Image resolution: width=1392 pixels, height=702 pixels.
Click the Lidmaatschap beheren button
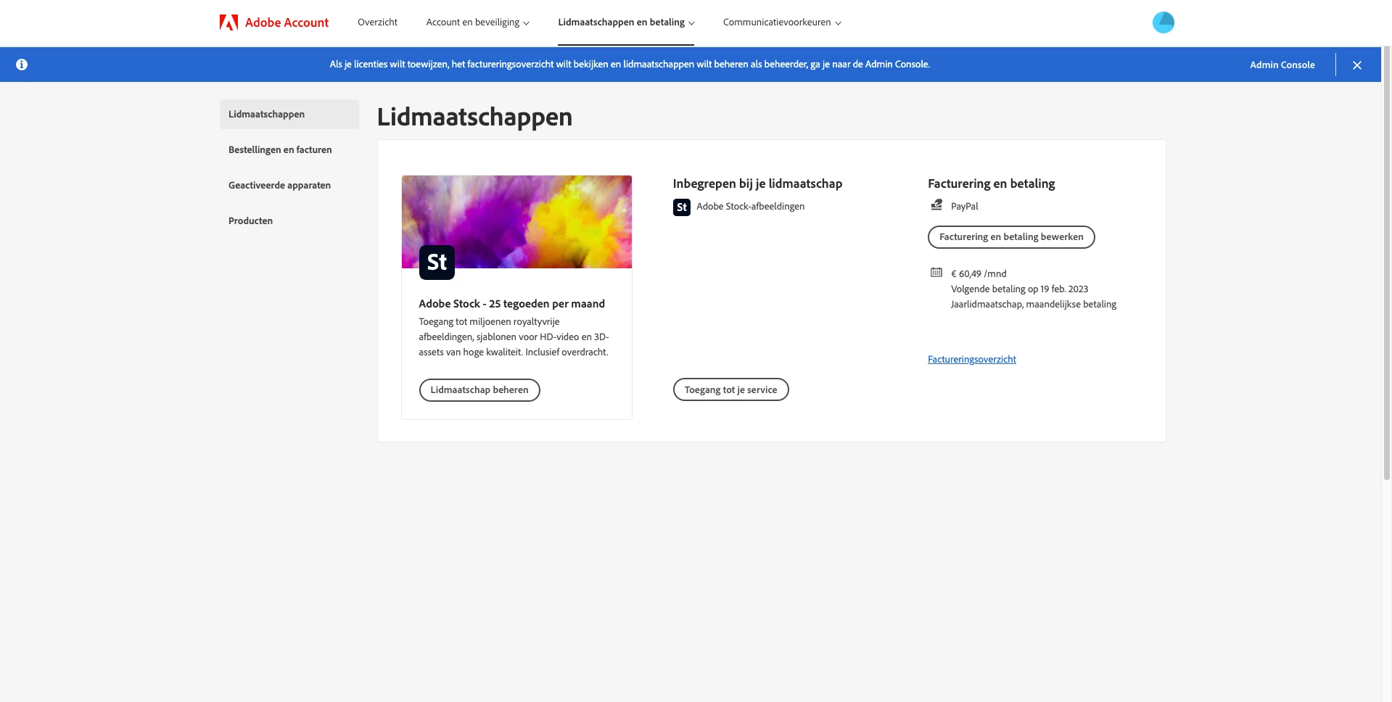[x=479, y=390]
